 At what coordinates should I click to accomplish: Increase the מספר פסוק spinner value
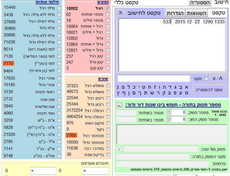(188, 111)
